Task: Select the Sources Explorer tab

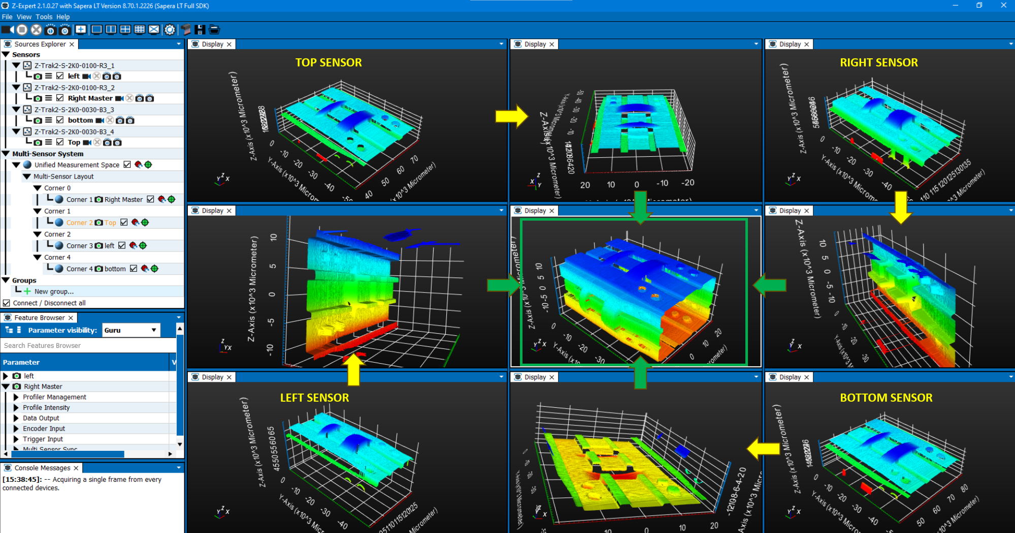Action: [x=40, y=44]
